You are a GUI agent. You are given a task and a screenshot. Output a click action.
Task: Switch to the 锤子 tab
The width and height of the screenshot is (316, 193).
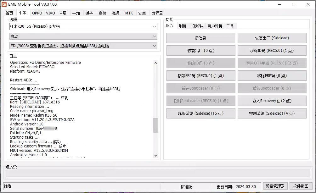(89, 13)
